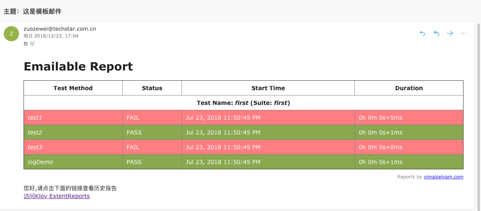Forward this email with the arrow icon

click(450, 33)
